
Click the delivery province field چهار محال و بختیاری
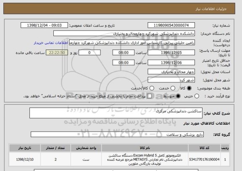pos(171,72)
